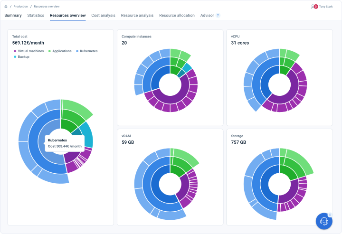This screenshot has height=234, width=342.
Task: Click vRAM value 59 GB
Action: tap(128, 142)
